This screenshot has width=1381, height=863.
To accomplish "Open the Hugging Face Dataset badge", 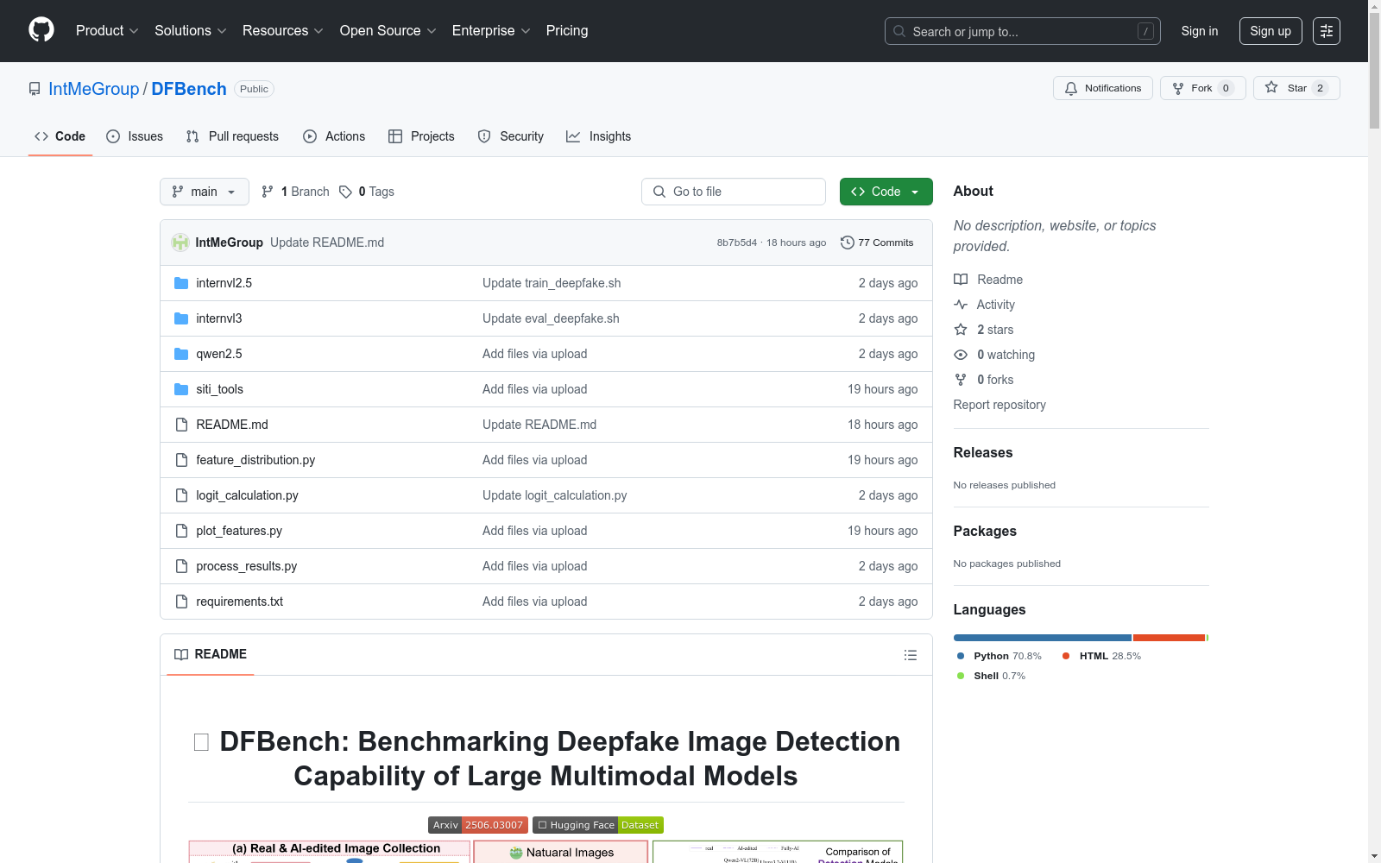I will tap(598, 825).
